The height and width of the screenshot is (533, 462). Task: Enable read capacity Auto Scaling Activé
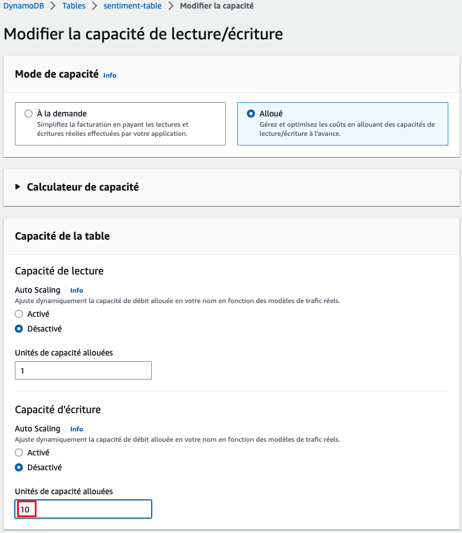tap(19, 314)
